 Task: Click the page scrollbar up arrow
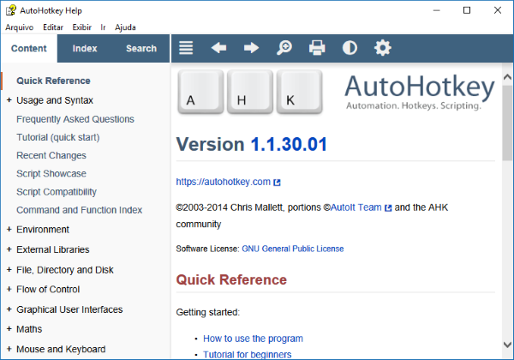(x=507, y=77)
